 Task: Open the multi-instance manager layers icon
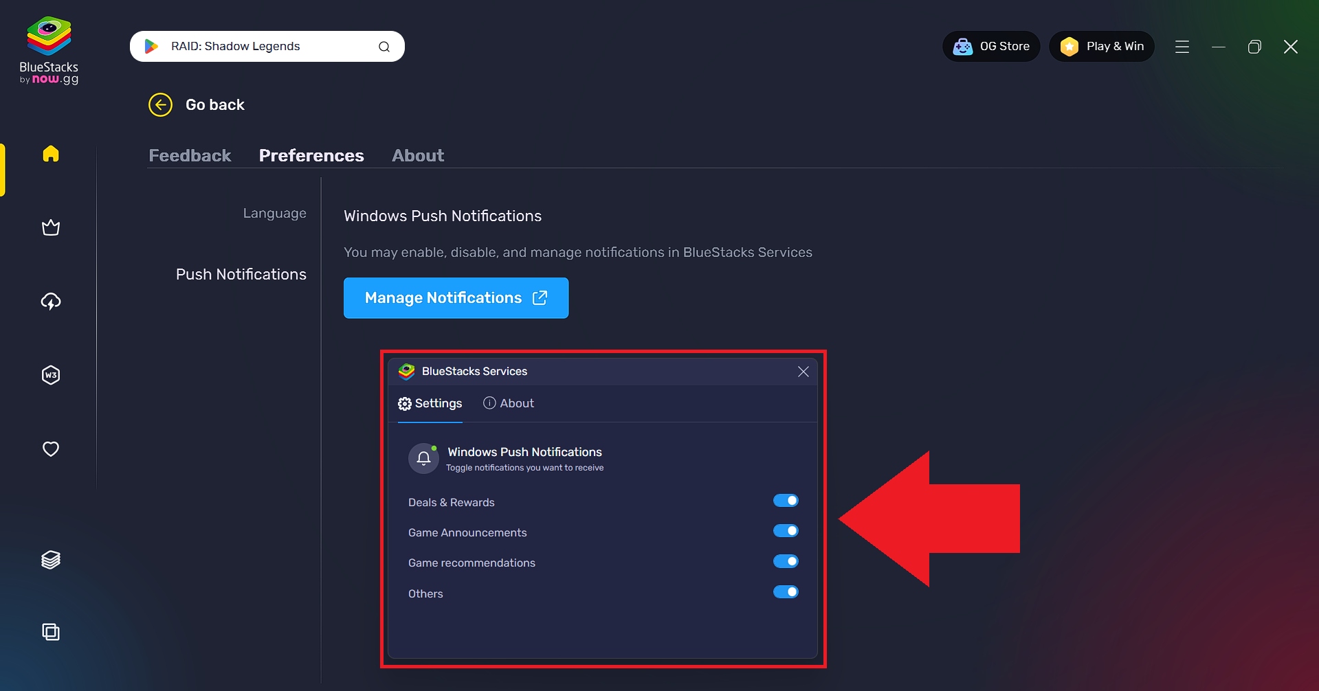[51, 560]
